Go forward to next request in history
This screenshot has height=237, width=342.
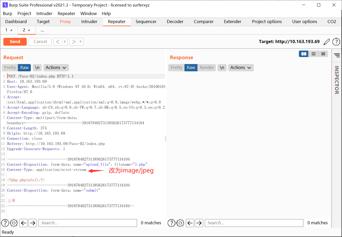pos(74,41)
